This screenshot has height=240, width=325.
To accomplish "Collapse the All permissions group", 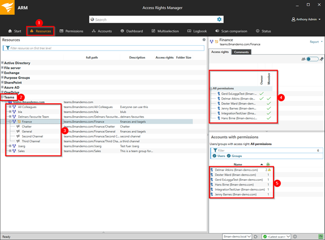I will [x=211, y=88].
